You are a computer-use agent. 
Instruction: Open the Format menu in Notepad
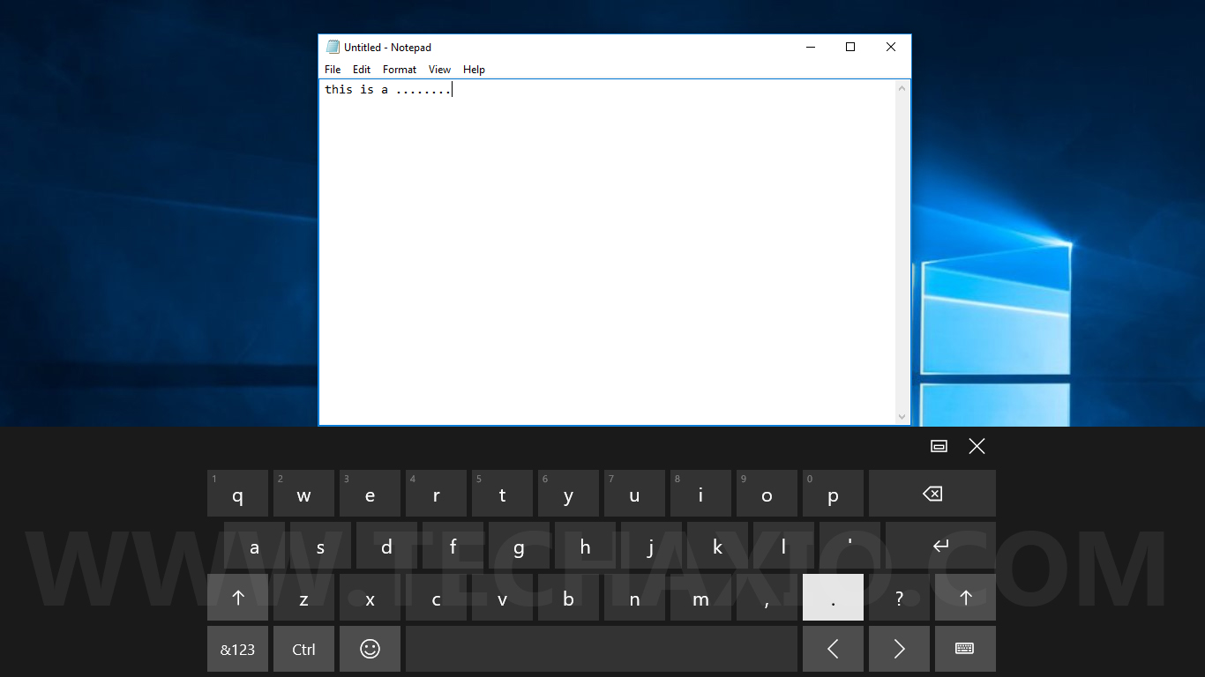[399, 69]
